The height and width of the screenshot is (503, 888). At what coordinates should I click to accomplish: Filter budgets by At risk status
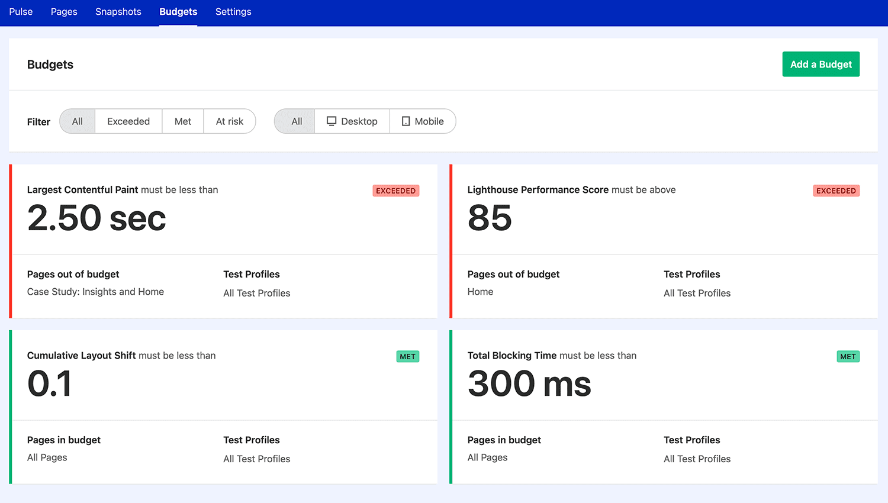click(x=230, y=121)
